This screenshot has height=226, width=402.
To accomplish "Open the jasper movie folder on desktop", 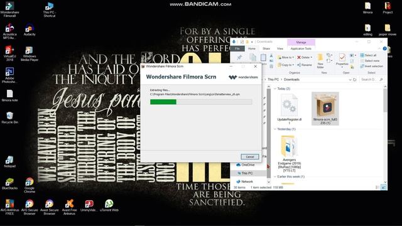I will pos(388,30).
